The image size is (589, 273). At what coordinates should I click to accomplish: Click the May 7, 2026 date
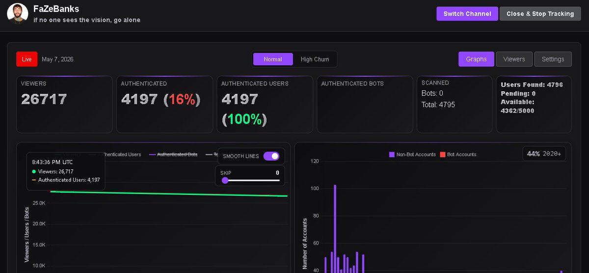[x=57, y=59]
